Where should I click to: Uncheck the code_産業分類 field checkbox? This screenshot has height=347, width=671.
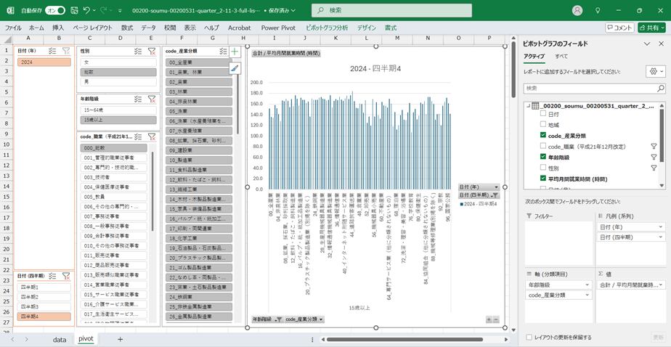[x=543, y=136]
